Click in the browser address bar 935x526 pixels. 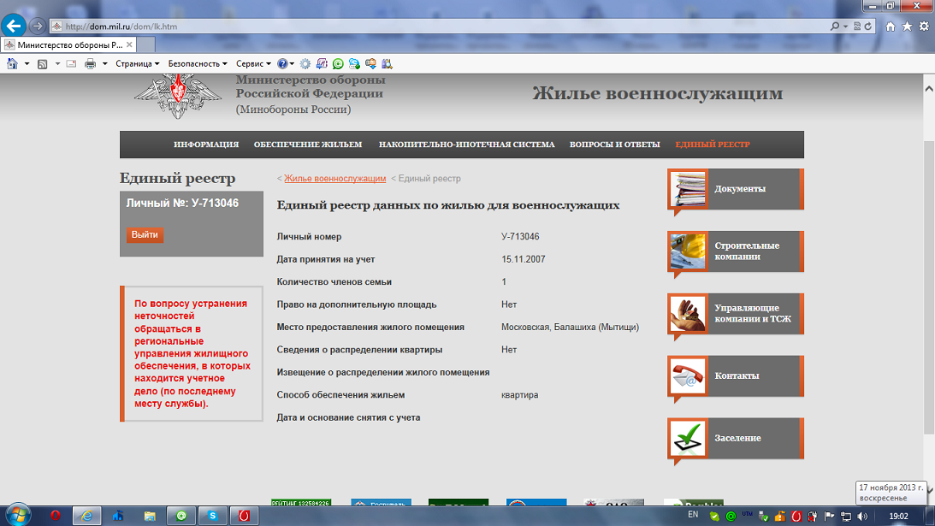point(428,27)
